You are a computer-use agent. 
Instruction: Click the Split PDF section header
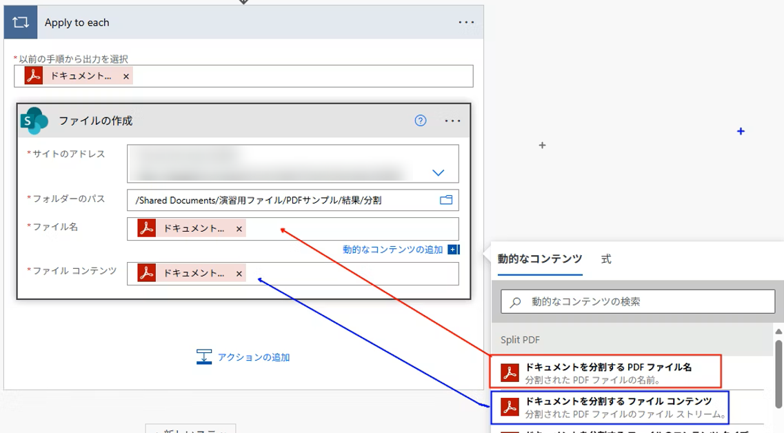pos(632,339)
